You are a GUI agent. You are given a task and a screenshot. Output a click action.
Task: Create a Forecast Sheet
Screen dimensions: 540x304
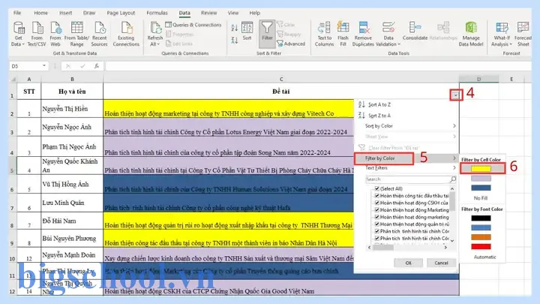pyautogui.click(x=523, y=34)
